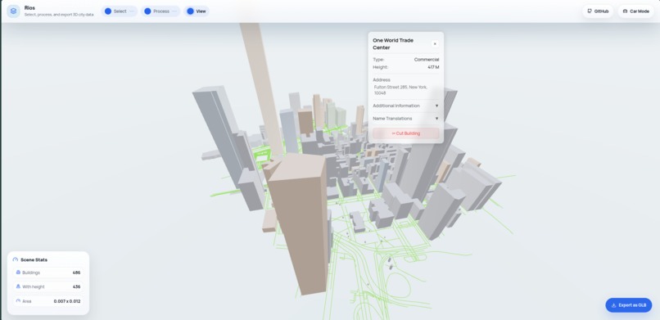Click the One World Trade Center title
Screen dimensions: 660x320
(393, 43)
